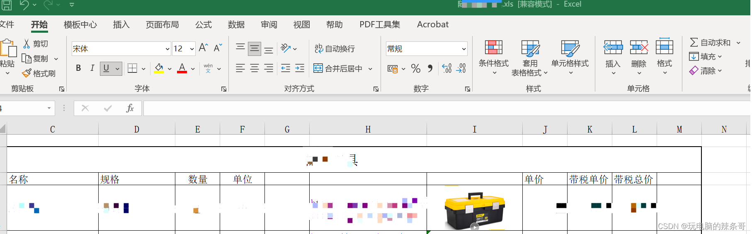Toggle italic formatting

coord(92,68)
